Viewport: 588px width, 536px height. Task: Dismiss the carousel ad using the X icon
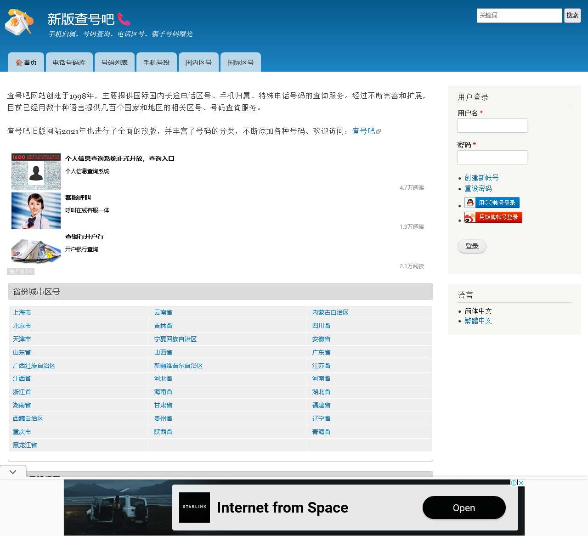click(x=30, y=271)
